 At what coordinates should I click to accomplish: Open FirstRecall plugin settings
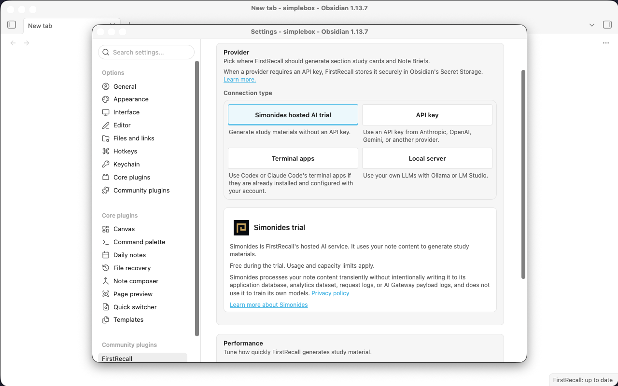[x=142, y=358]
